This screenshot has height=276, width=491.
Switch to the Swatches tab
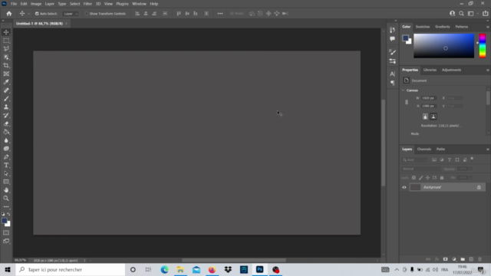click(423, 27)
